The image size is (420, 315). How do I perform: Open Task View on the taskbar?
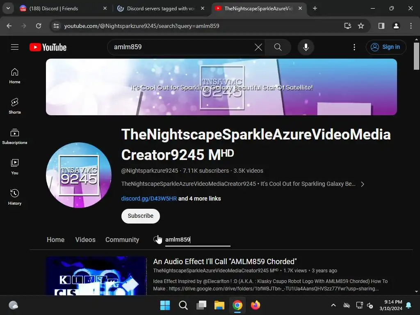click(201, 305)
